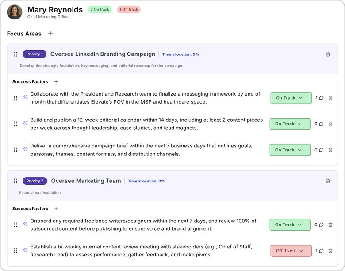
Task: Delete the 12-week editorial calendar success factor
Action: tap(330, 124)
